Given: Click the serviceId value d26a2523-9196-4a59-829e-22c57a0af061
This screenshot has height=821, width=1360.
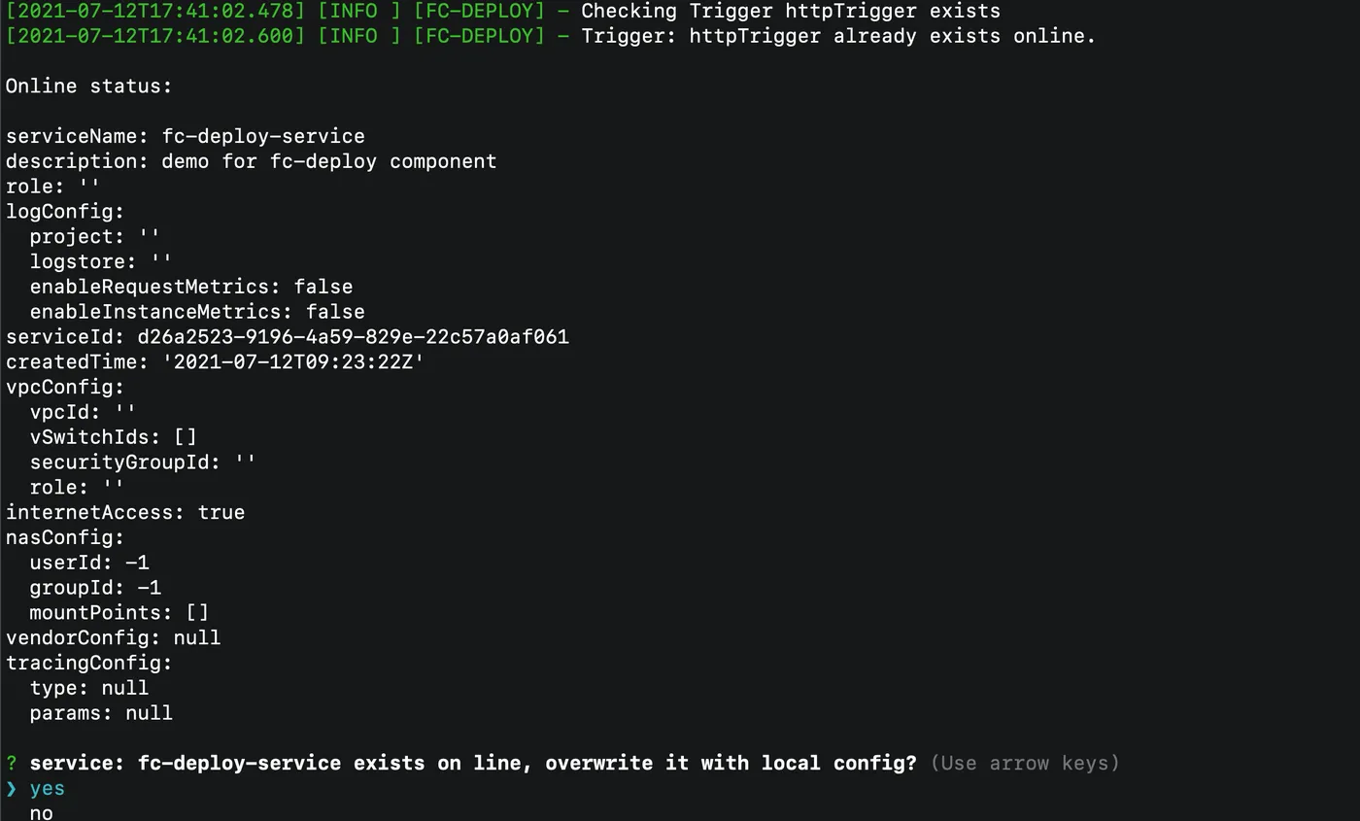Looking at the screenshot, I should coord(353,337).
